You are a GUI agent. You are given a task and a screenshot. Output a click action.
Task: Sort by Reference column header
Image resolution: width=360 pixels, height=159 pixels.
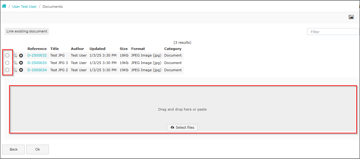(37, 49)
